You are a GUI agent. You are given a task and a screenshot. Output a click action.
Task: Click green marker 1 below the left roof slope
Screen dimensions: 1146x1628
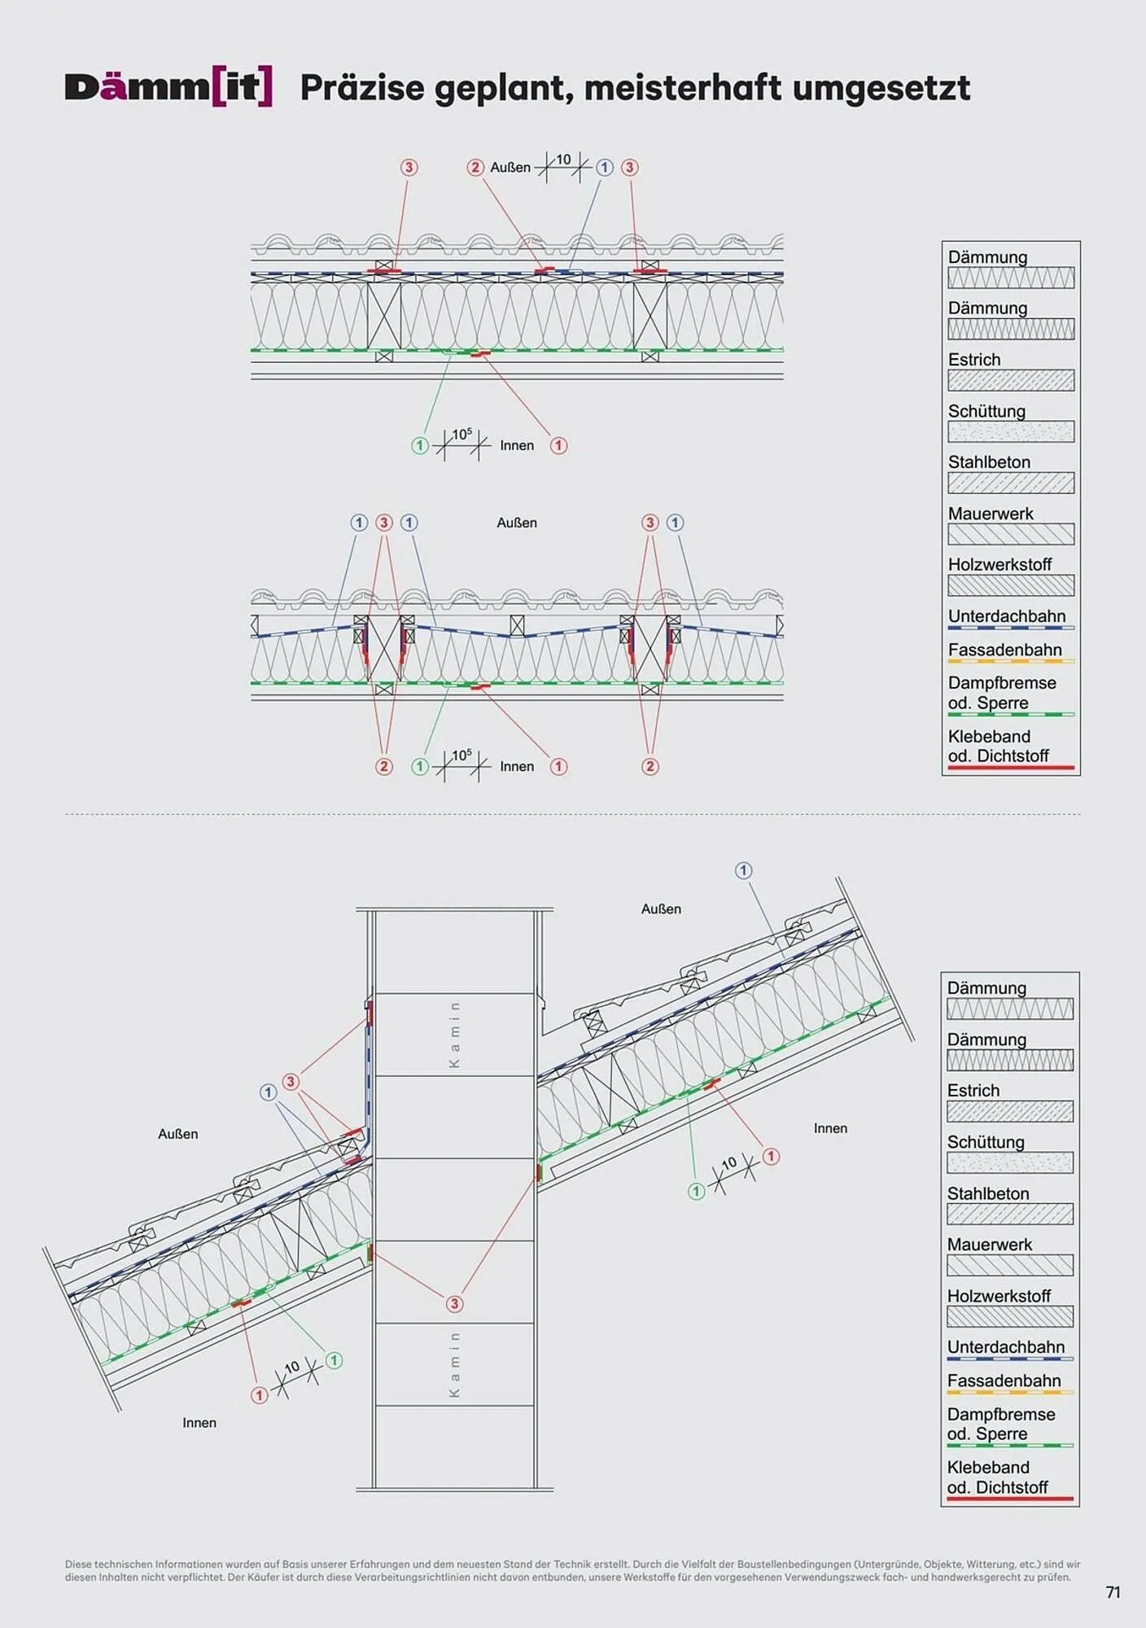334,1360
